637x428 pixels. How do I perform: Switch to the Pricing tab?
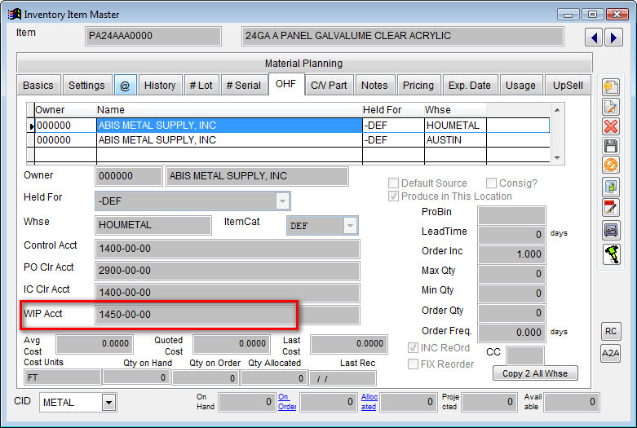[418, 85]
